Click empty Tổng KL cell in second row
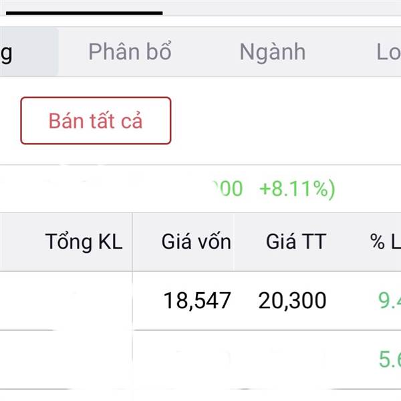 (x=66, y=360)
